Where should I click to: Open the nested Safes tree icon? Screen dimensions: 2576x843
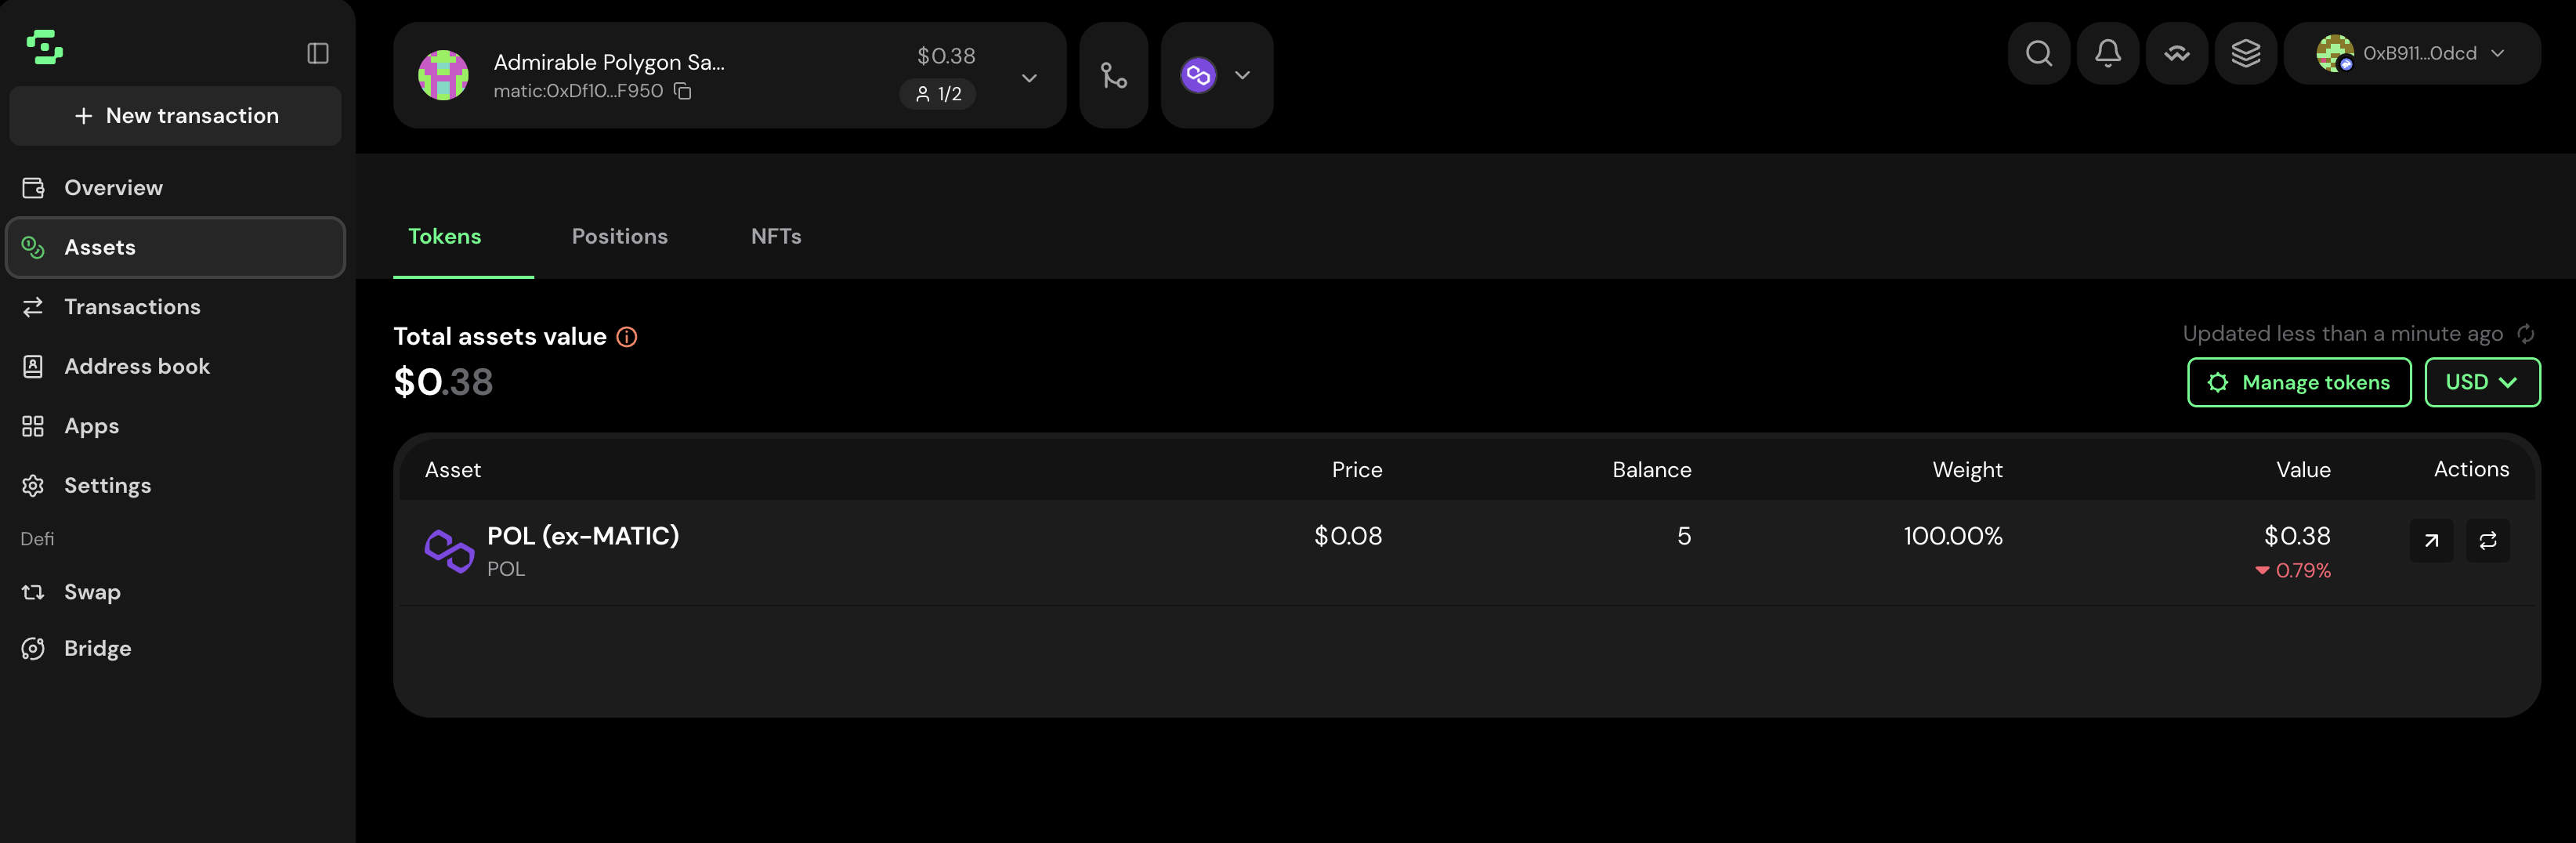[1113, 75]
